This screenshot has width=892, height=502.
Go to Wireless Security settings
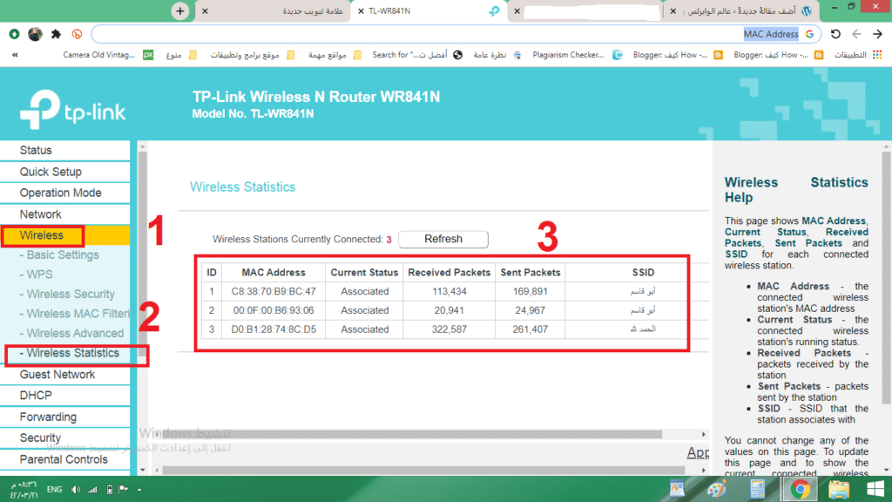[x=67, y=295]
